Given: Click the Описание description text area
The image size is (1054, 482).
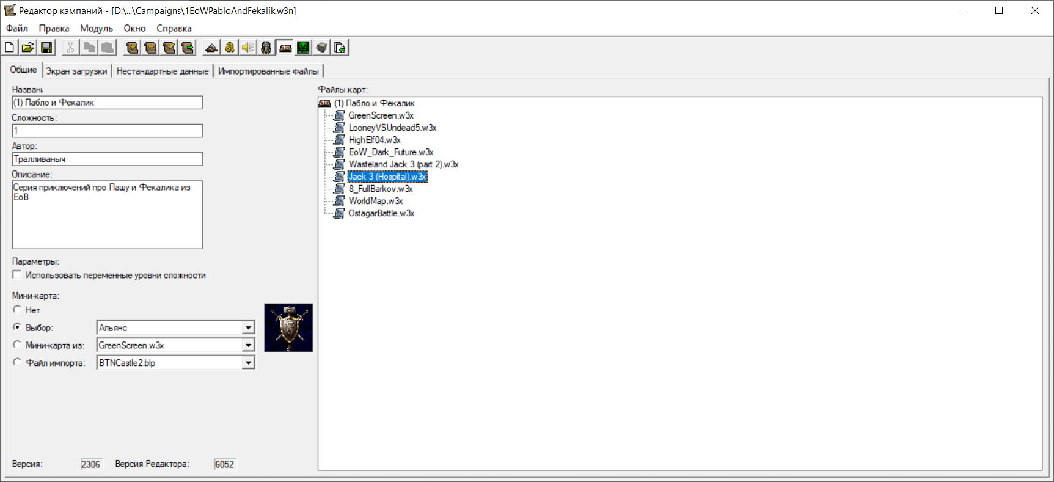Looking at the screenshot, I should (108, 214).
